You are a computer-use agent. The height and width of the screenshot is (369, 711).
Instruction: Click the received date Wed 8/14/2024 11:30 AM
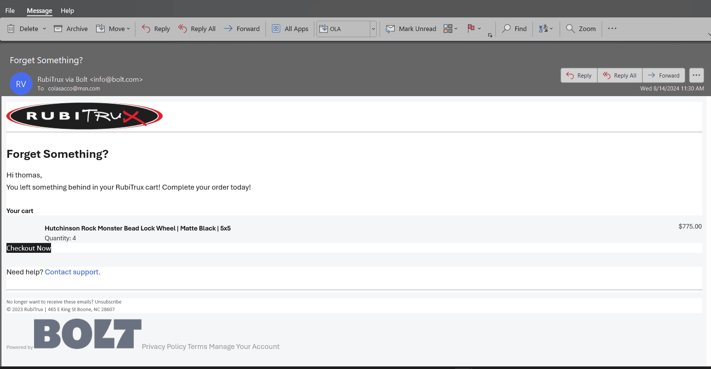pos(672,89)
